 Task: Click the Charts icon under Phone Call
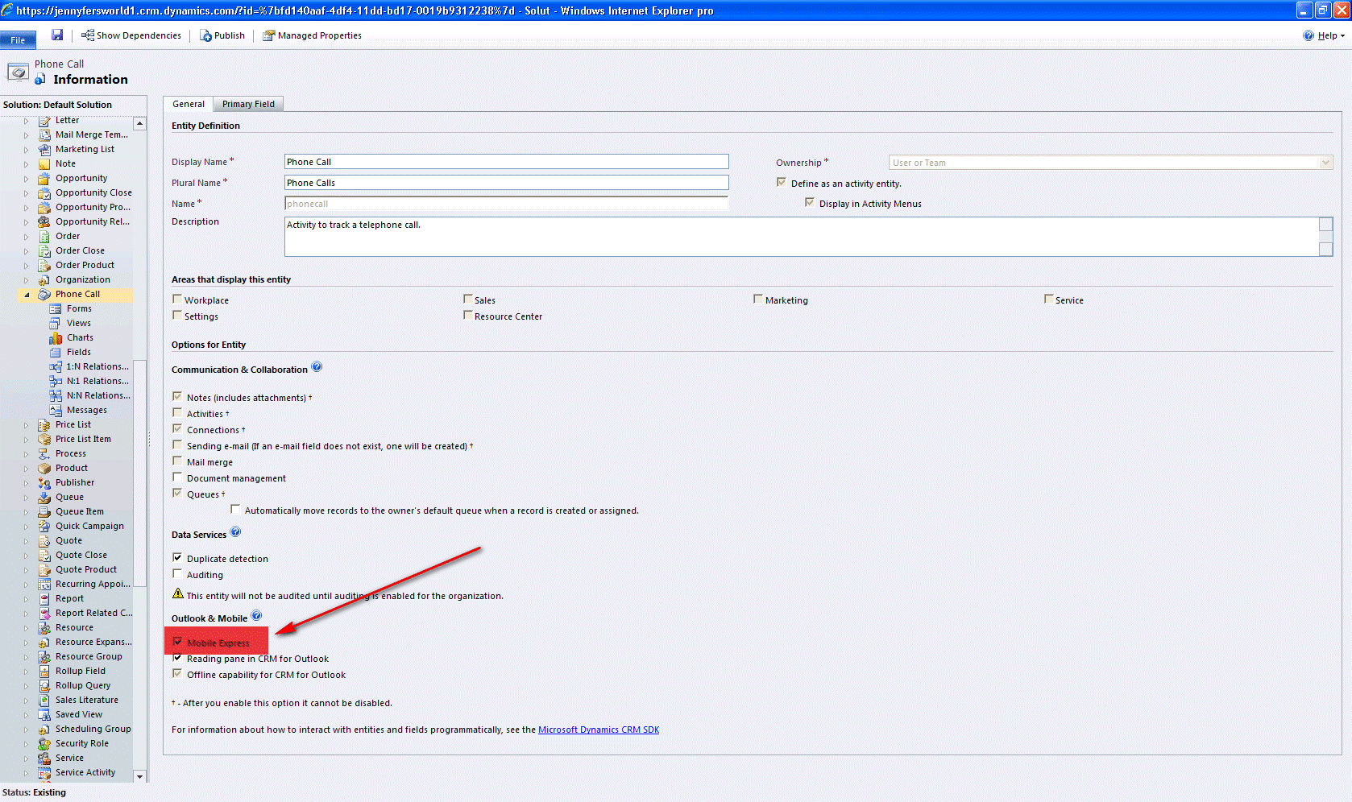(x=56, y=338)
